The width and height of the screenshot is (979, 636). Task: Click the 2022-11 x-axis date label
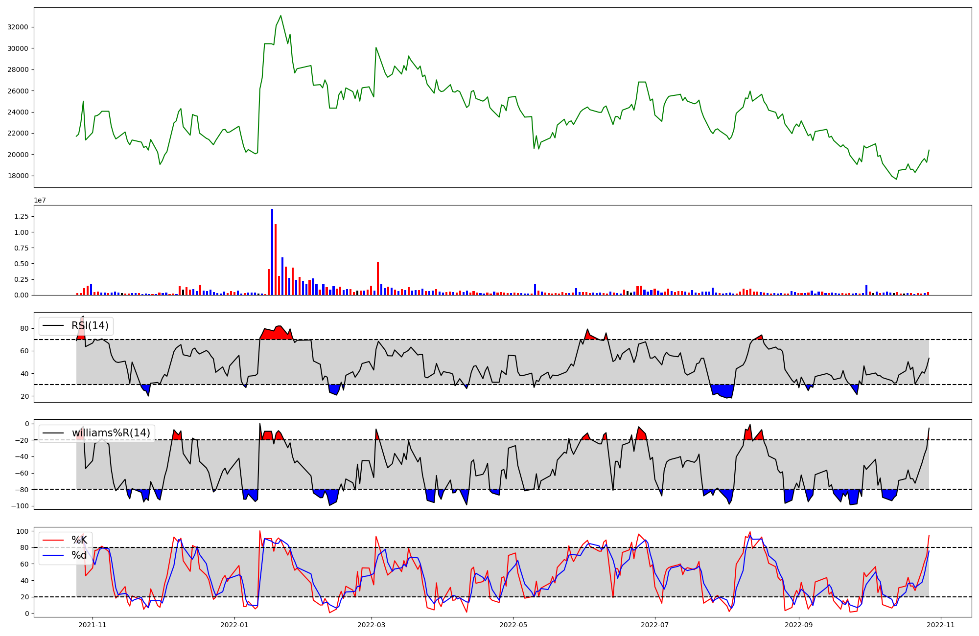pyautogui.click(x=940, y=625)
